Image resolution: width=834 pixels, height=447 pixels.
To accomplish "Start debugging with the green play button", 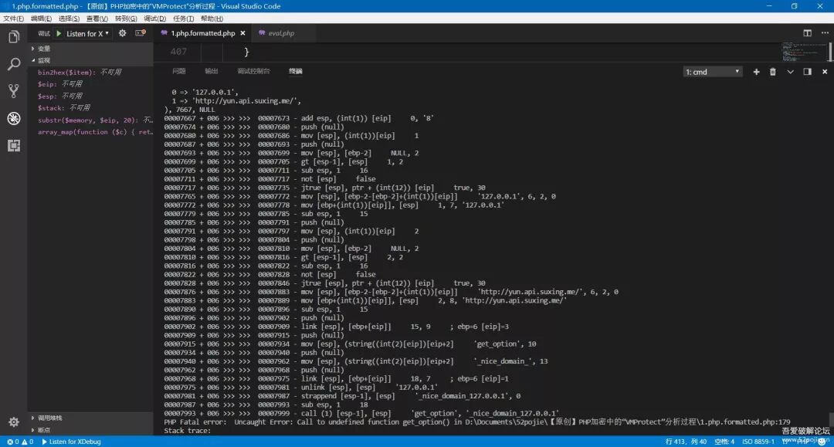I will (x=59, y=33).
